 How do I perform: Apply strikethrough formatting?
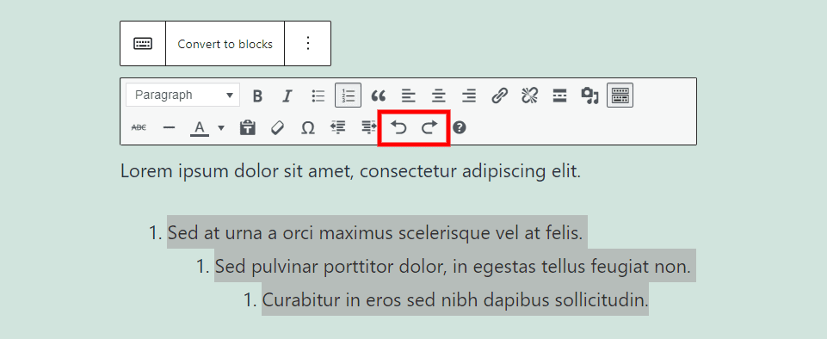(139, 127)
